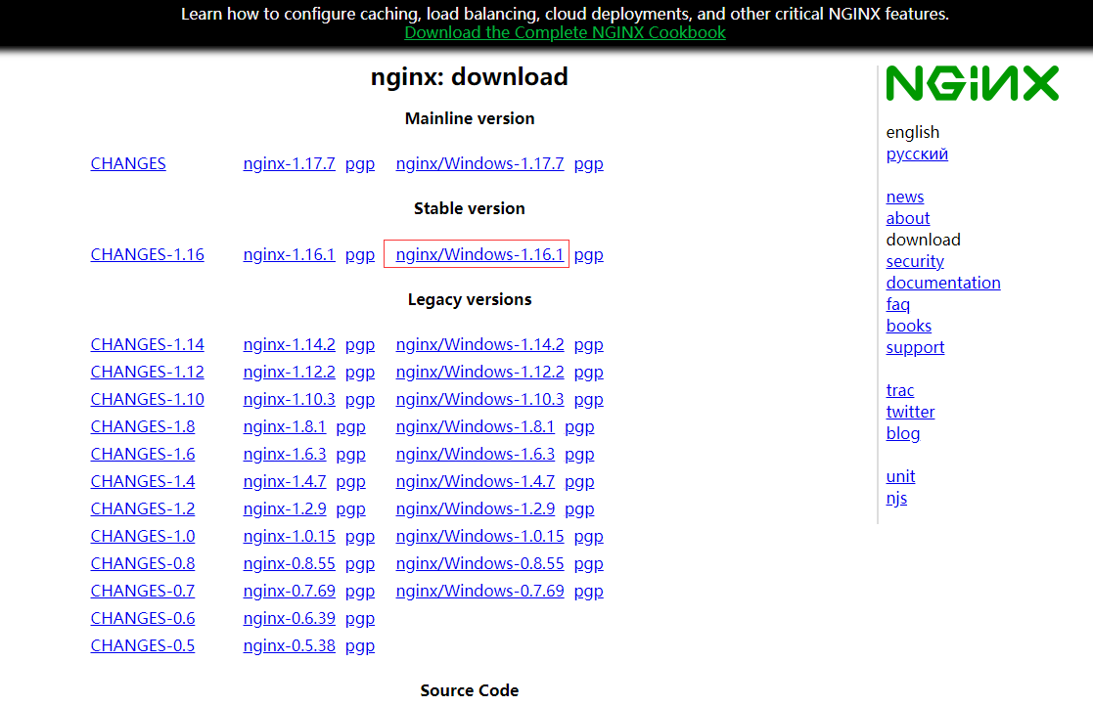This screenshot has height=706, width=1093.
Task: Click the NGINX logo image
Action: tap(972, 83)
